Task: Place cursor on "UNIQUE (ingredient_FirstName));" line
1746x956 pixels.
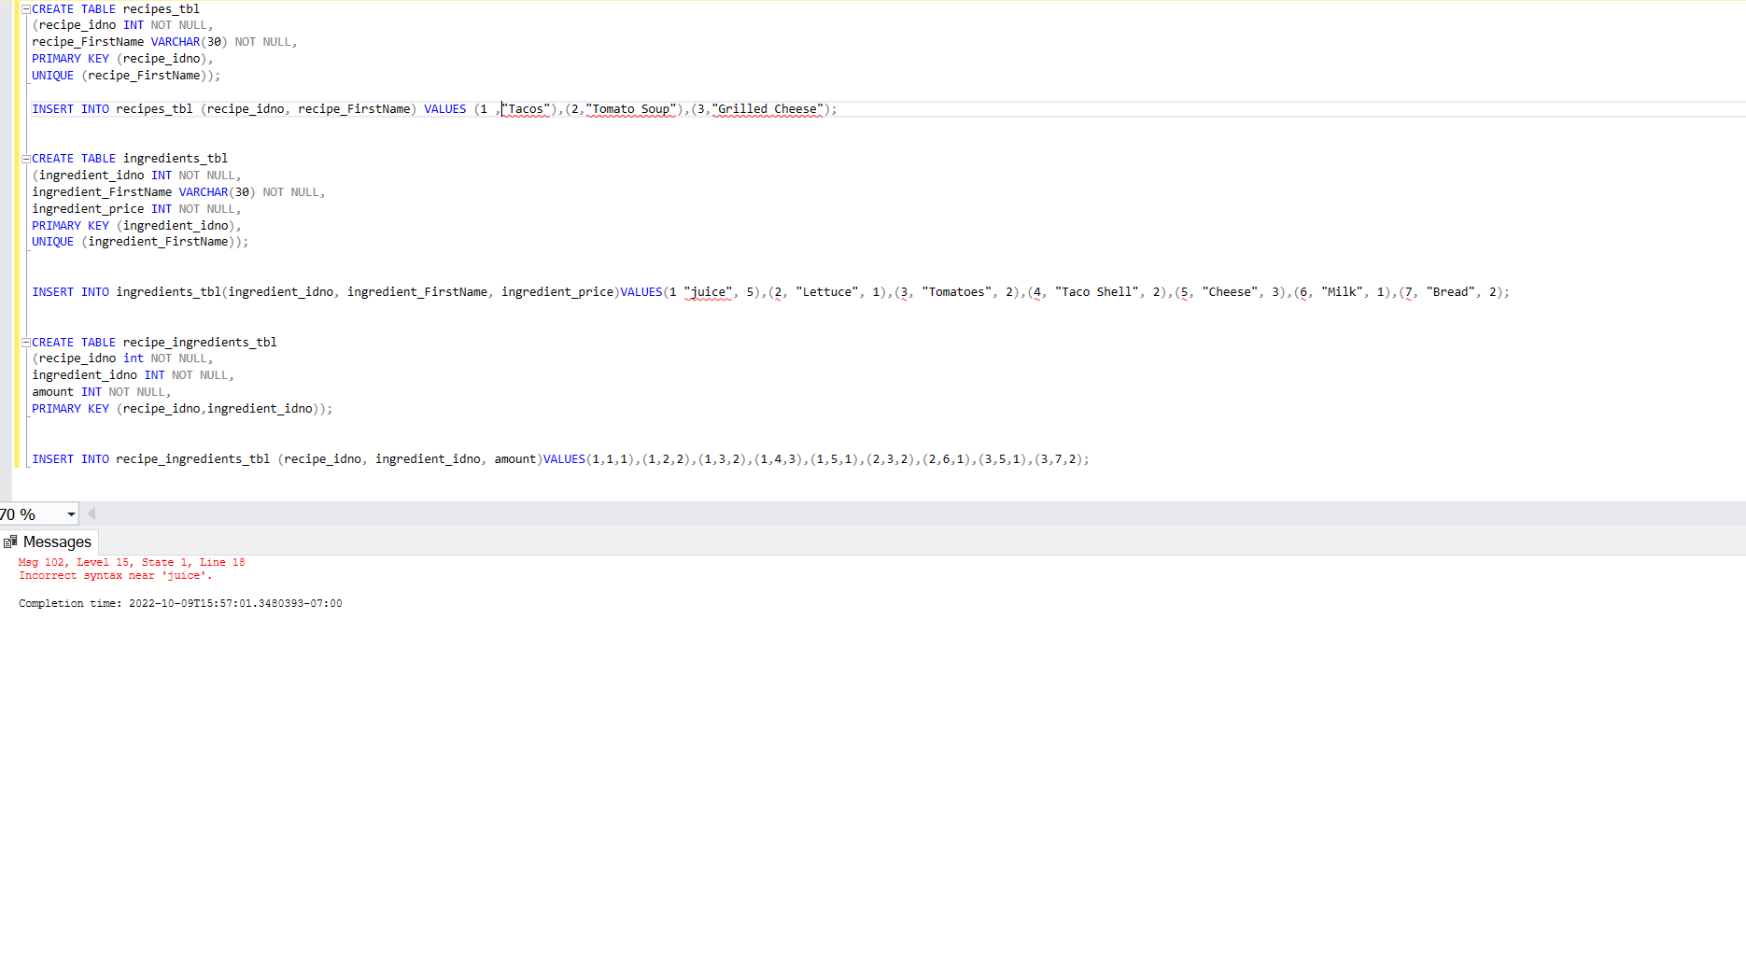Action: pyautogui.click(x=140, y=242)
